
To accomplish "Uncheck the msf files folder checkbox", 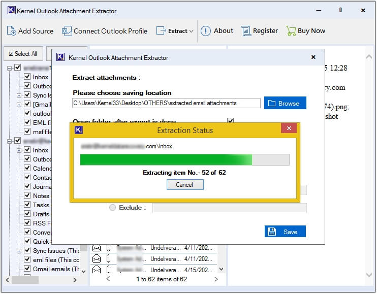I will (27, 132).
